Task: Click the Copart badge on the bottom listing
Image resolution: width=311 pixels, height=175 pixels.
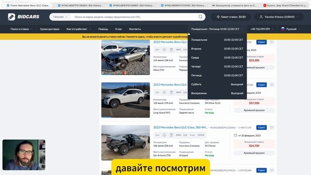Action: click(261, 170)
